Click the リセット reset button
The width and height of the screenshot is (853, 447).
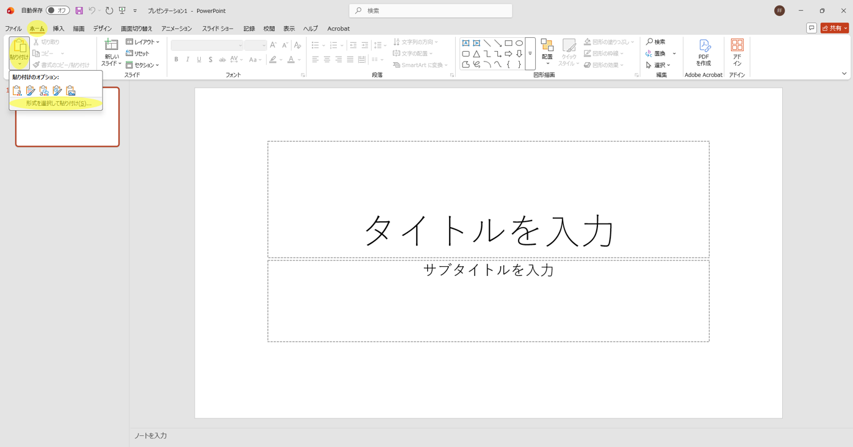(138, 54)
